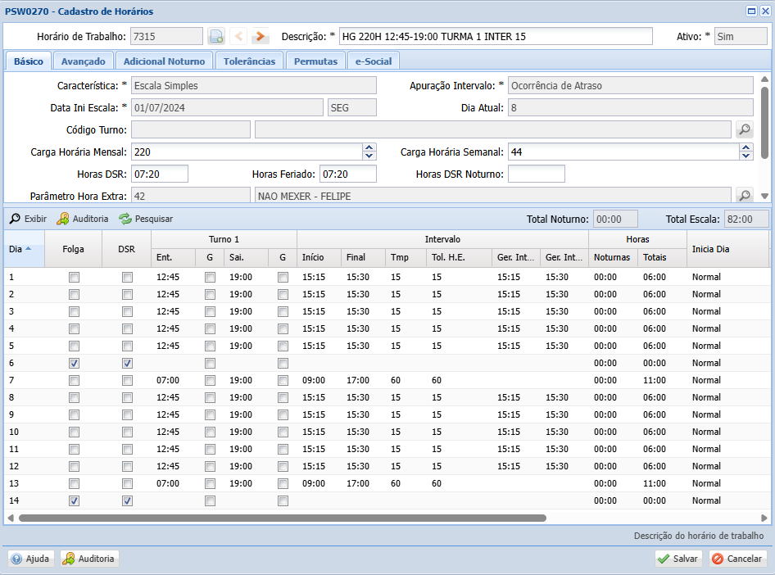Viewport: 775px width, 575px height.
Task: Check Folga checkbox for day 1
Action: point(74,277)
